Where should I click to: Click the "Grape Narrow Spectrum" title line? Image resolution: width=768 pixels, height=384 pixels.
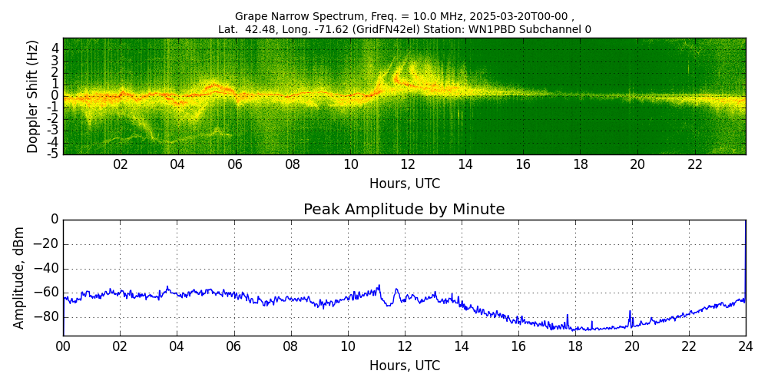point(405,16)
